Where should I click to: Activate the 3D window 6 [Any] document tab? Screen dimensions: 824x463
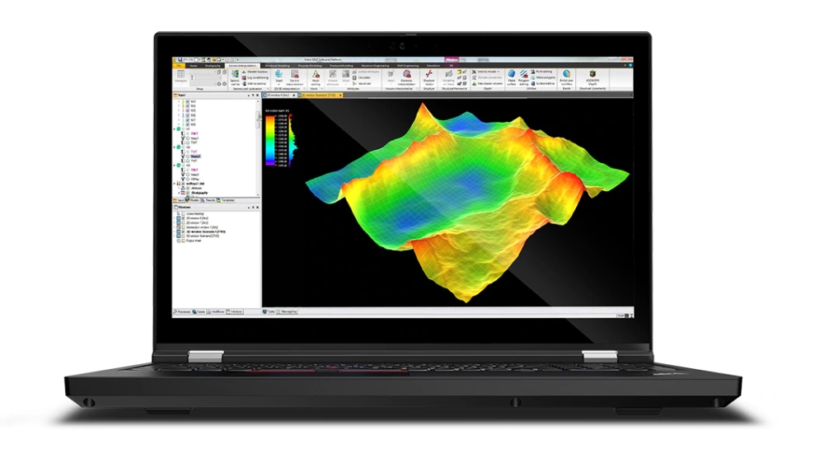click(278, 95)
